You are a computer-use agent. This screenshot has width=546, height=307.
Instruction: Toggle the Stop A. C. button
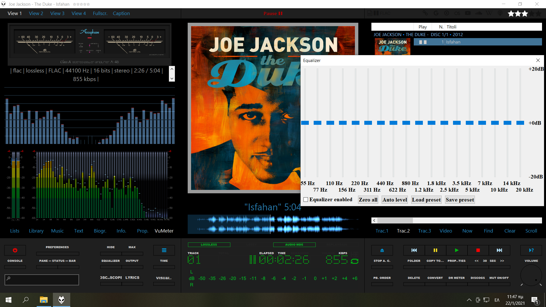coord(382,261)
